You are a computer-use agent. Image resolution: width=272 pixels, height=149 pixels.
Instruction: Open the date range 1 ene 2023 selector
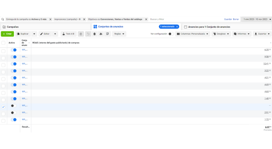click(x=256, y=19)
